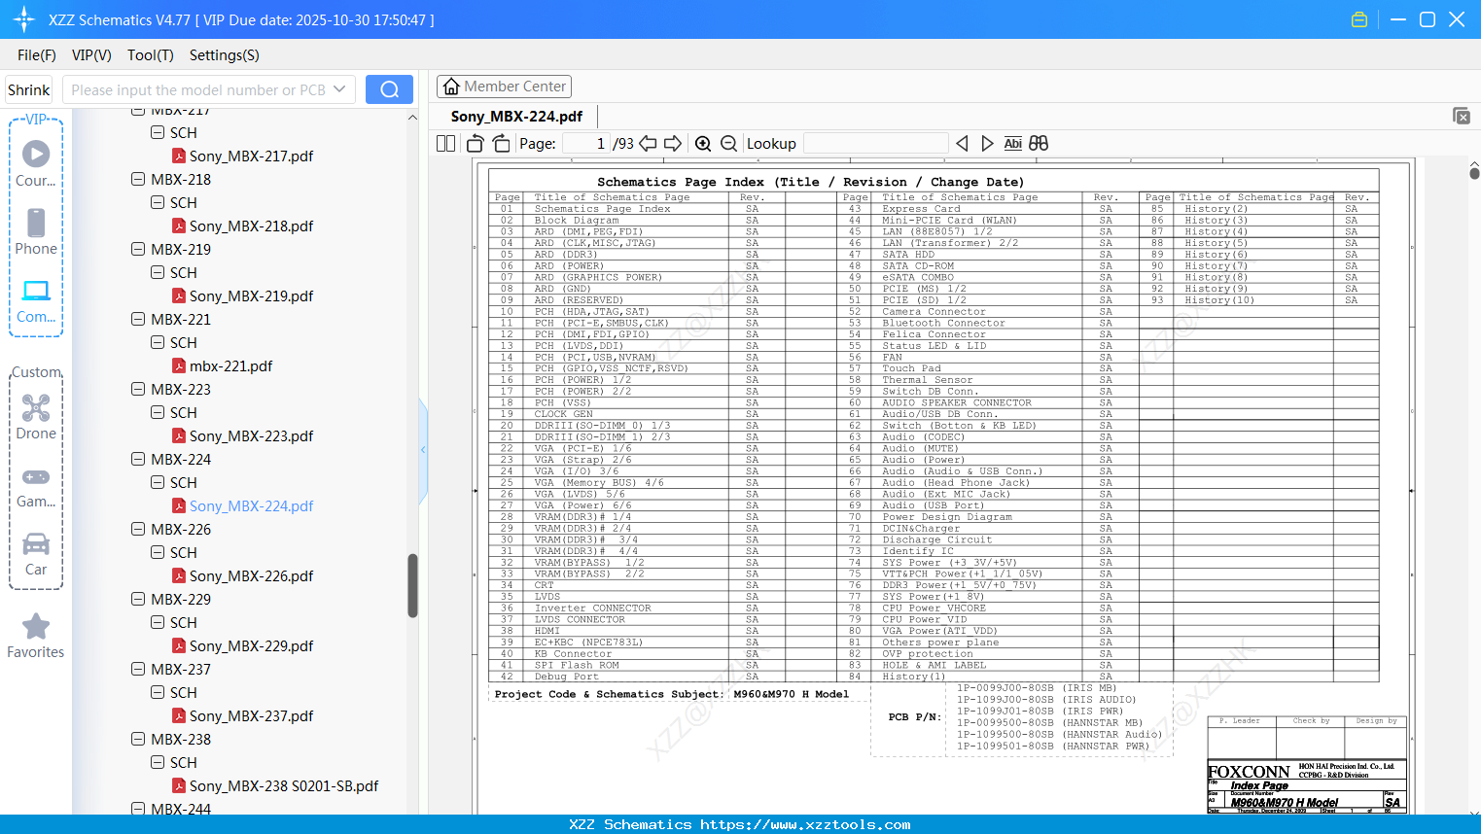
Task: Focus the model number or PCB search field
Action: click(x=199, y=89)
